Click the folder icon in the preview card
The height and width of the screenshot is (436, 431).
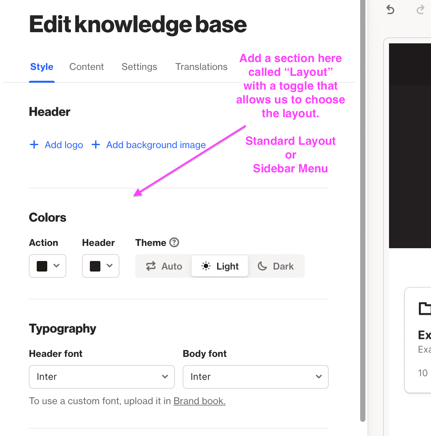coord(425,309)
